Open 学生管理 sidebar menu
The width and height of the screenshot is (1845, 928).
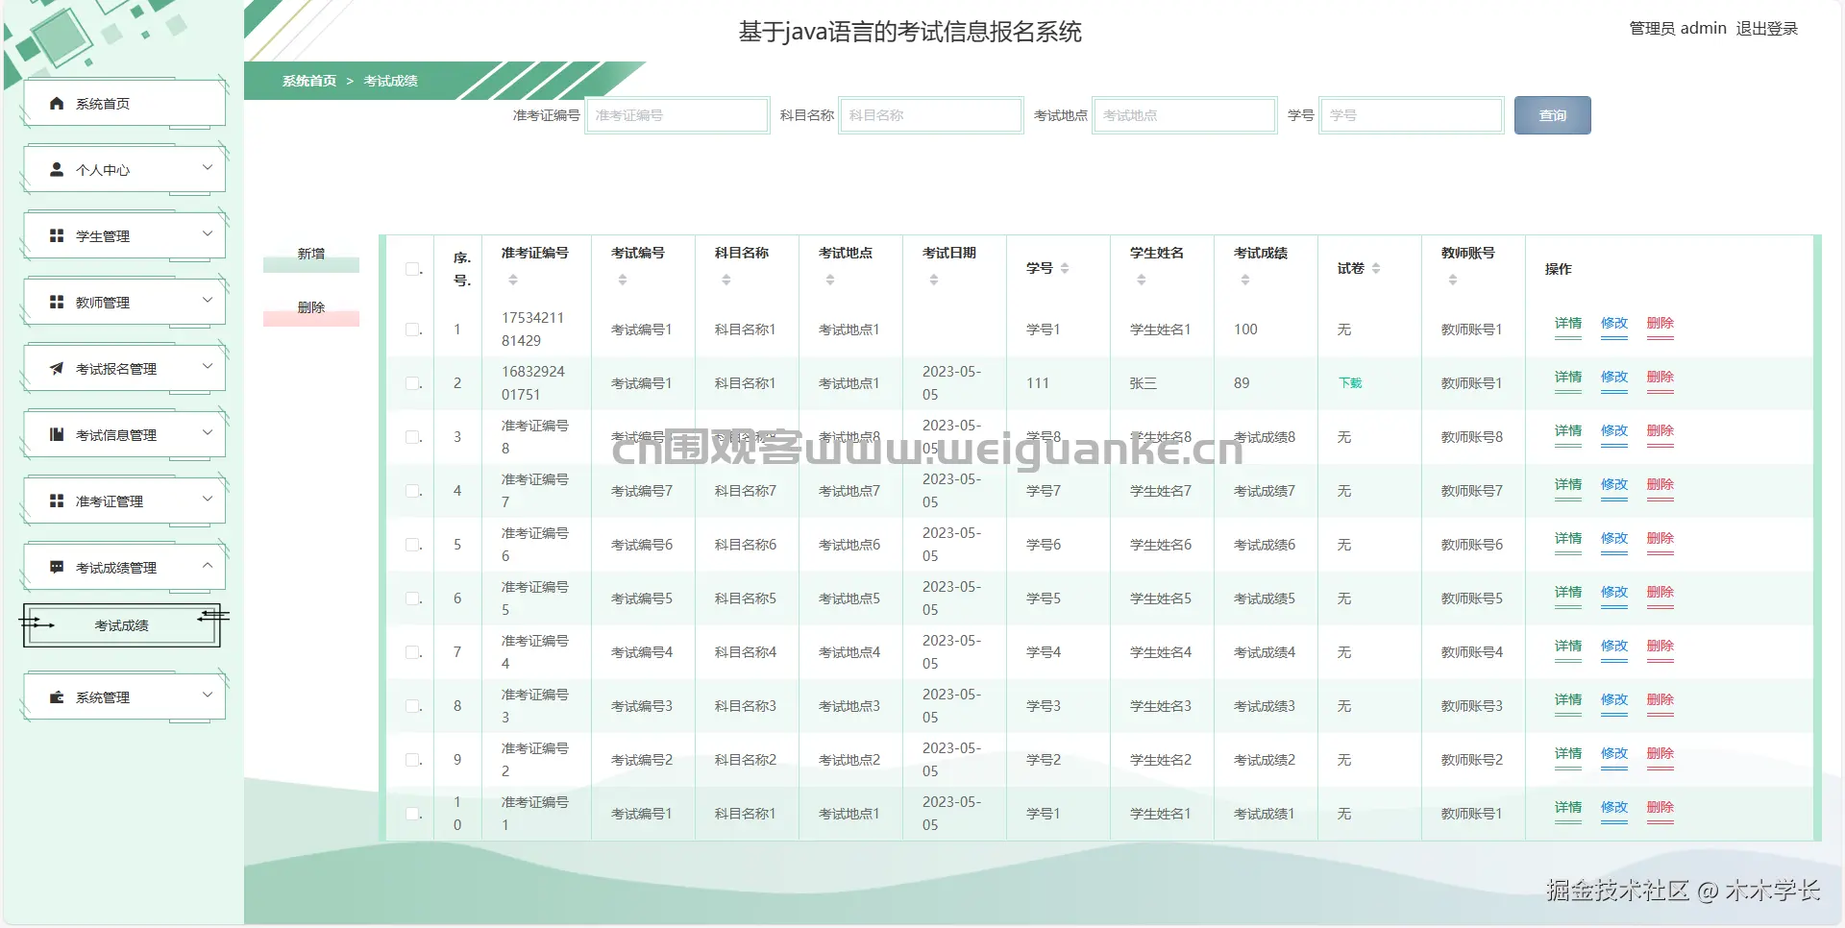coord(124,235)
